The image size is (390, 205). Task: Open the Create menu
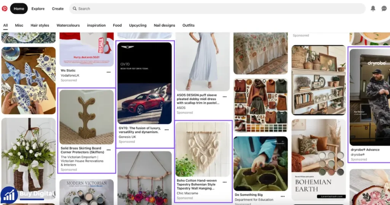(x=58, y=8)
